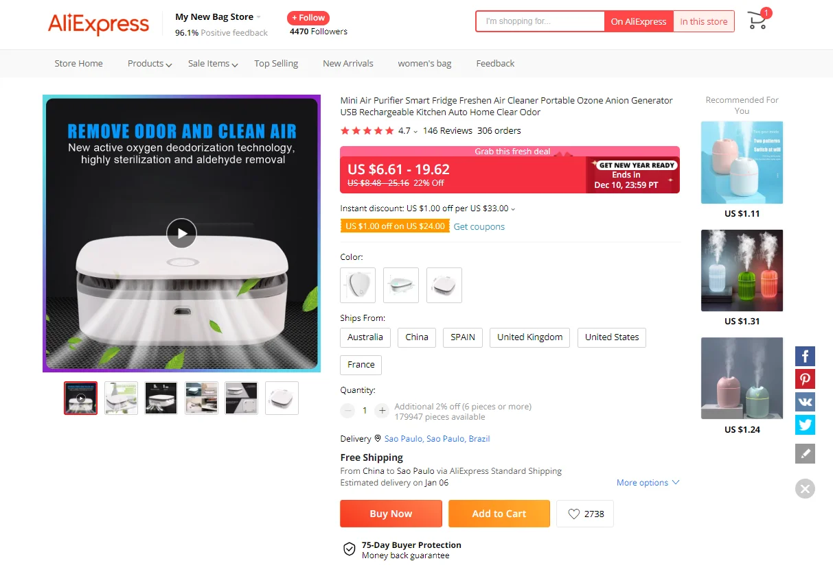Expand More options for shipping

(648, 483)
